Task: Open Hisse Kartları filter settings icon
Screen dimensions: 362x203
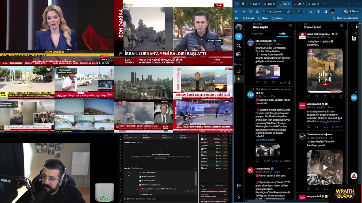Action: [x=195, y=142]
